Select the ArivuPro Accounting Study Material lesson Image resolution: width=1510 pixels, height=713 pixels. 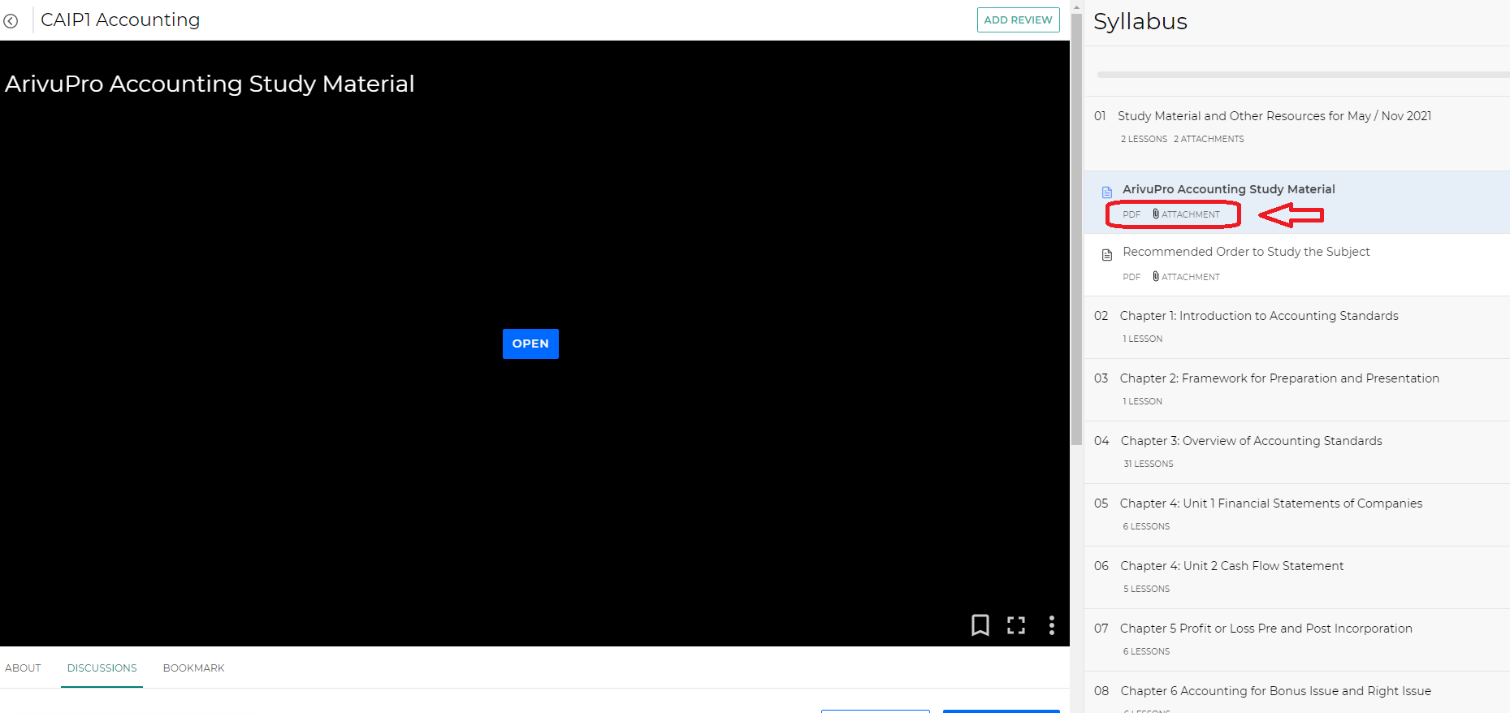click(1297, 202)
